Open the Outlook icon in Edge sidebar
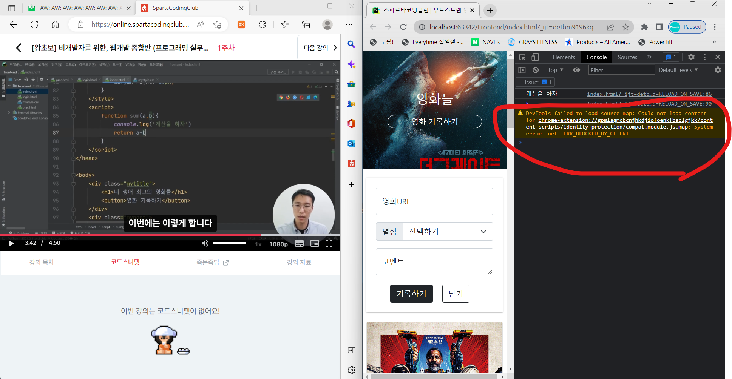Viewport: 732px width, 379px height. pyautogui.click(x=351, y=143)
